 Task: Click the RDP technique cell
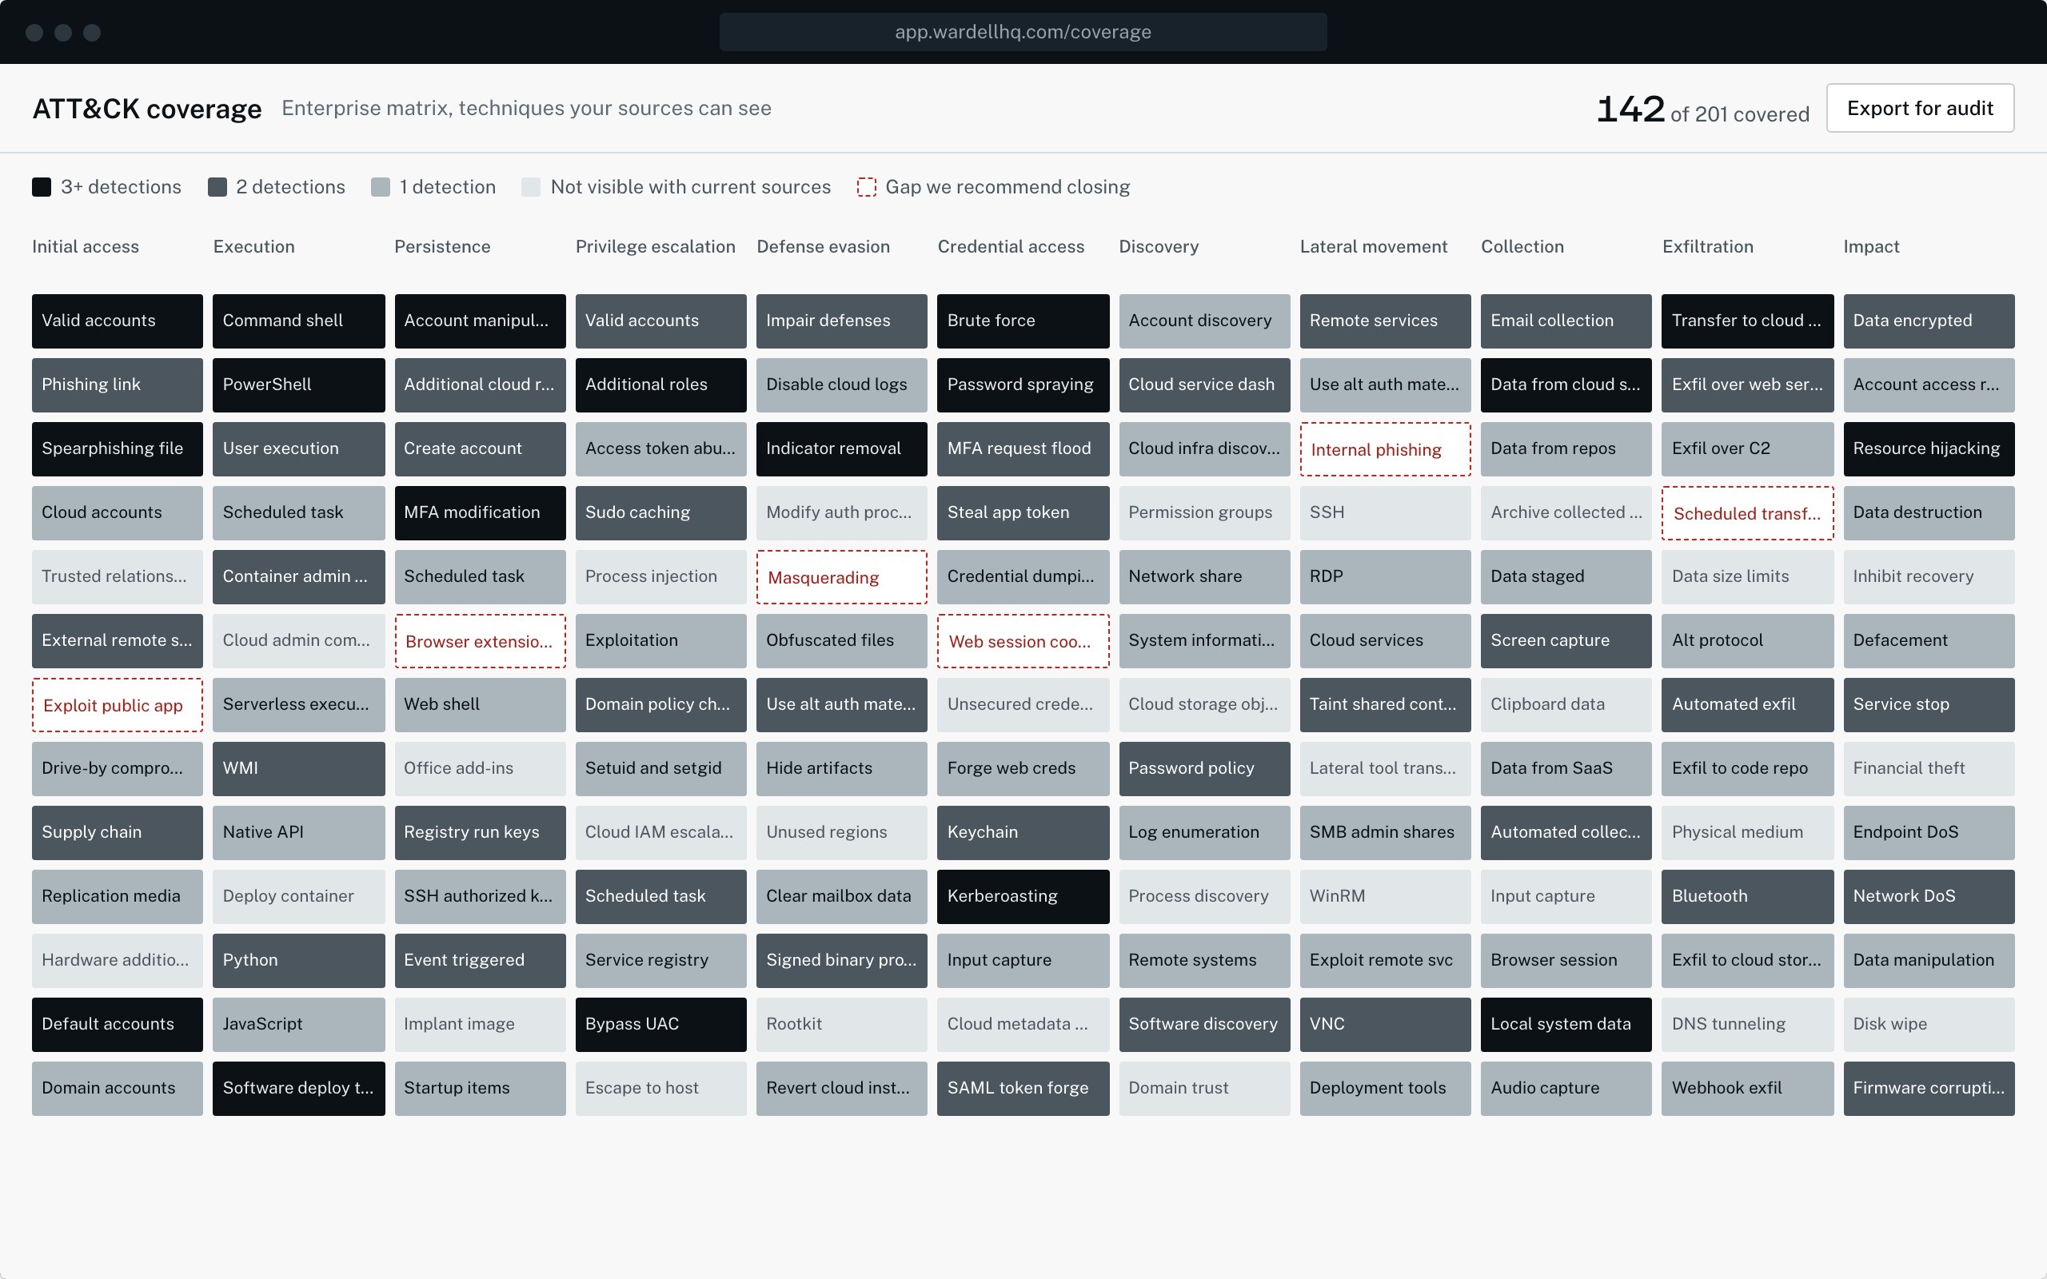[1385, 577]
